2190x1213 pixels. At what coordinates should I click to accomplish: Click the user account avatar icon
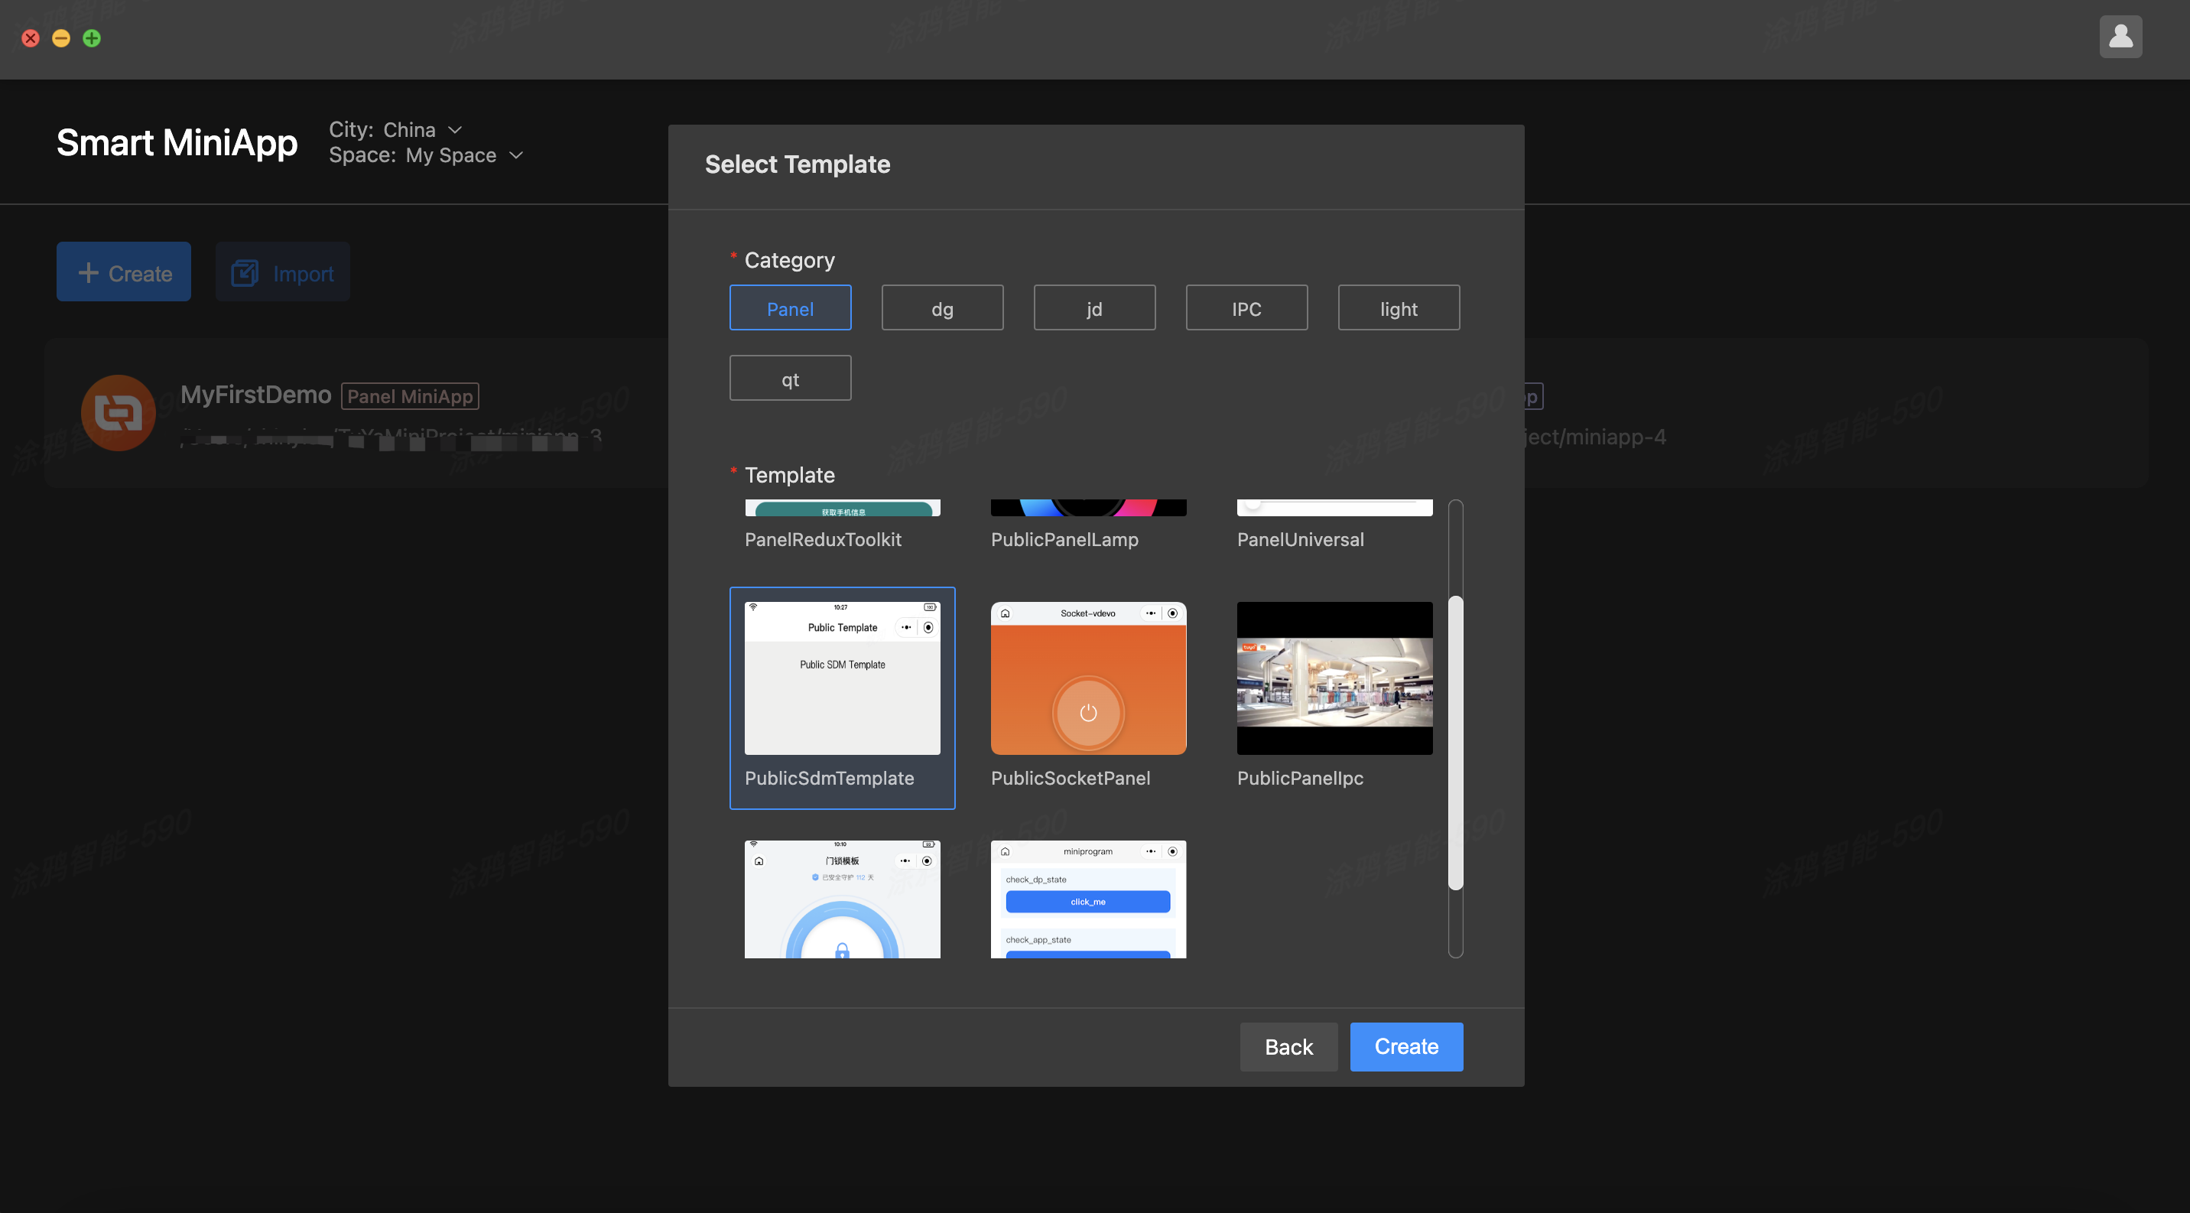pyautogui.click(x=2120, y=37)
